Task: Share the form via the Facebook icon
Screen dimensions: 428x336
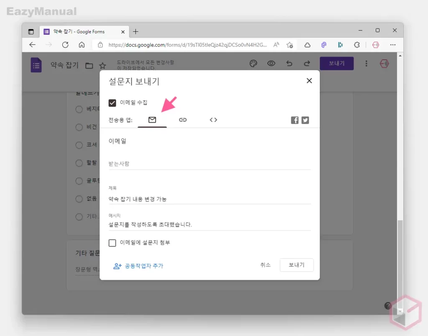Action: click(295, 120)
